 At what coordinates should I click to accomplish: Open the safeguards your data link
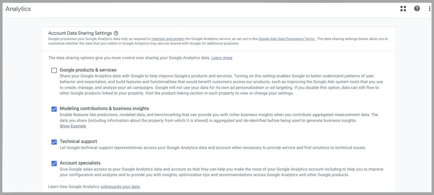[120, 187]
